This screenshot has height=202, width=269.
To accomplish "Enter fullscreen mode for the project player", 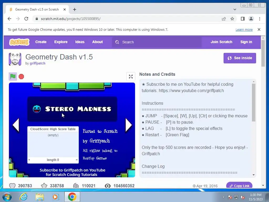I will click(131, 77).
